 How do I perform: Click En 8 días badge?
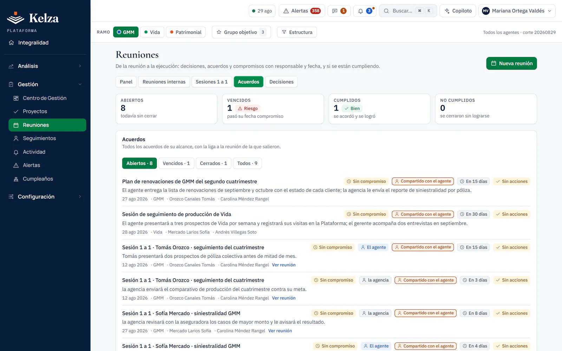475,313
